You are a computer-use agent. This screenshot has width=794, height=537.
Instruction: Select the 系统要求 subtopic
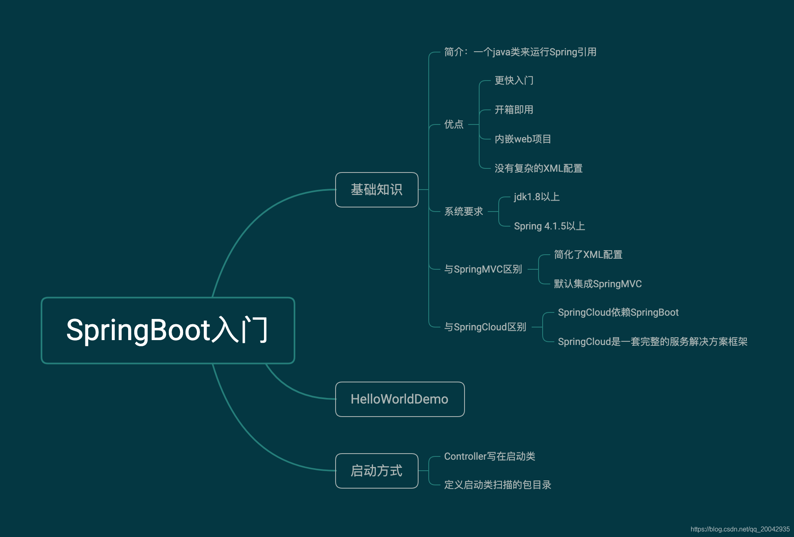[464, 212]
